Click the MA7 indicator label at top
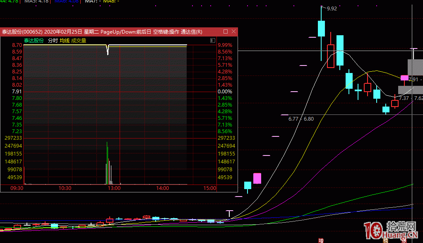This screenshot has width=423, height=243. (x=91, y=1)
